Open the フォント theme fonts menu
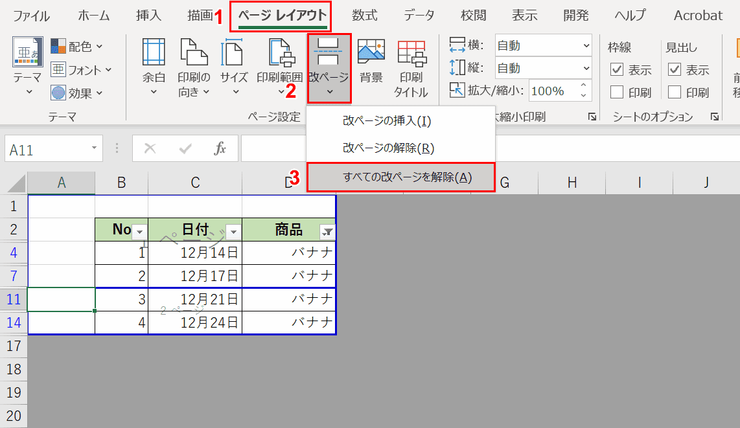Screen dimensions: 740x428 pyautogui.click(x=81, y=70)
